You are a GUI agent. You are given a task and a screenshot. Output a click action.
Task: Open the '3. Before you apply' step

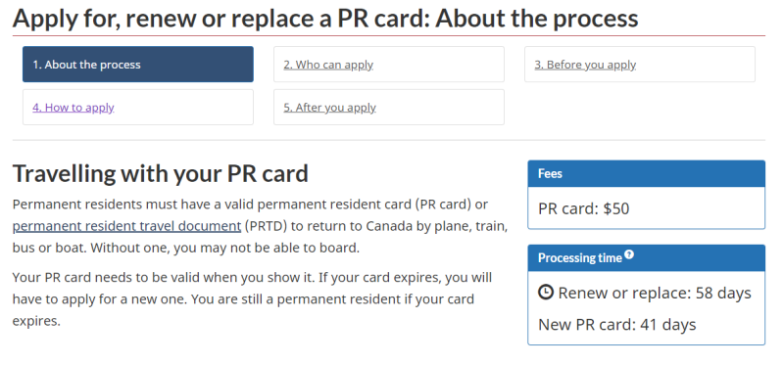pyautogui.click(x=640, y=65)
